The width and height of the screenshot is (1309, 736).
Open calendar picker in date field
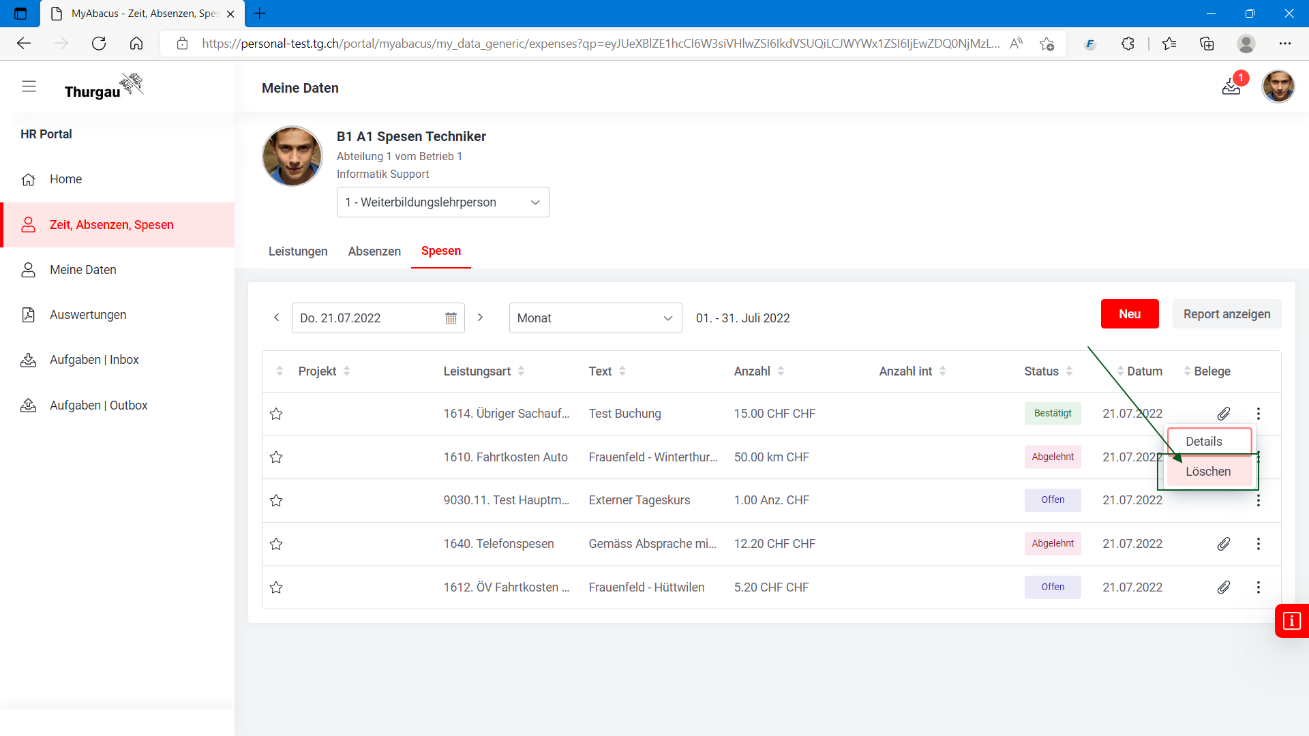click(451, 318)
